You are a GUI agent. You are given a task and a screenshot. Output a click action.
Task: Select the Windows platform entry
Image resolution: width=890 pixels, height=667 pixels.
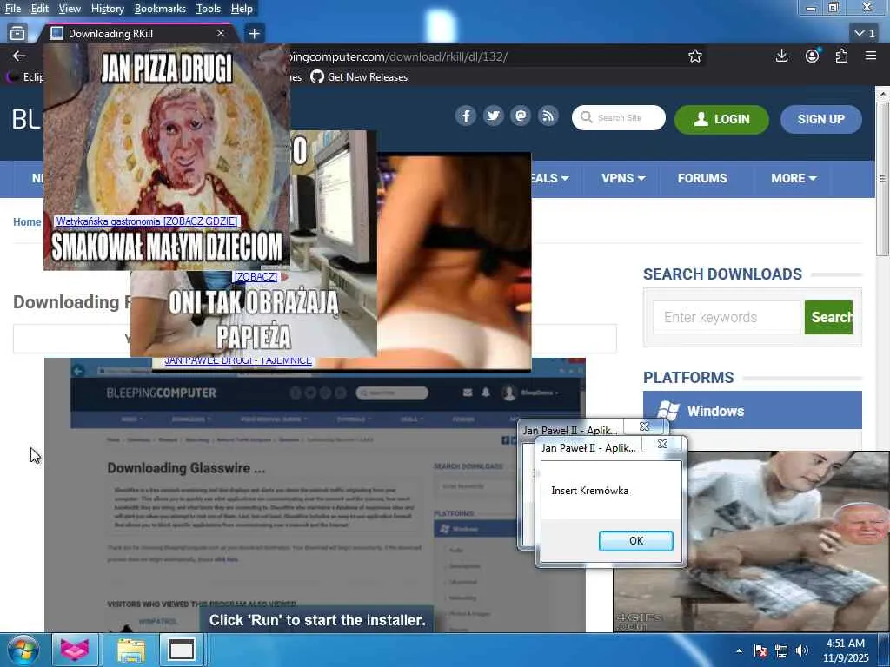(752, 410)
